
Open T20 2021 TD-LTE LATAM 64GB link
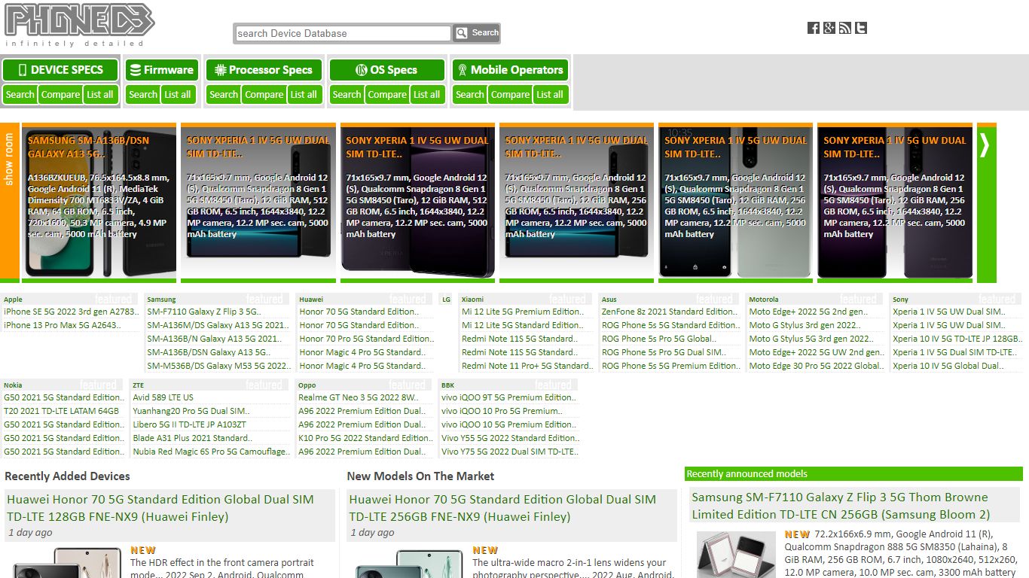(x=62, y=411)
